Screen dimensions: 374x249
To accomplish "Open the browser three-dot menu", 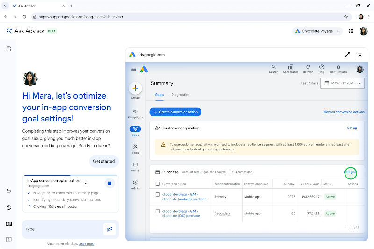I will 368,17.
